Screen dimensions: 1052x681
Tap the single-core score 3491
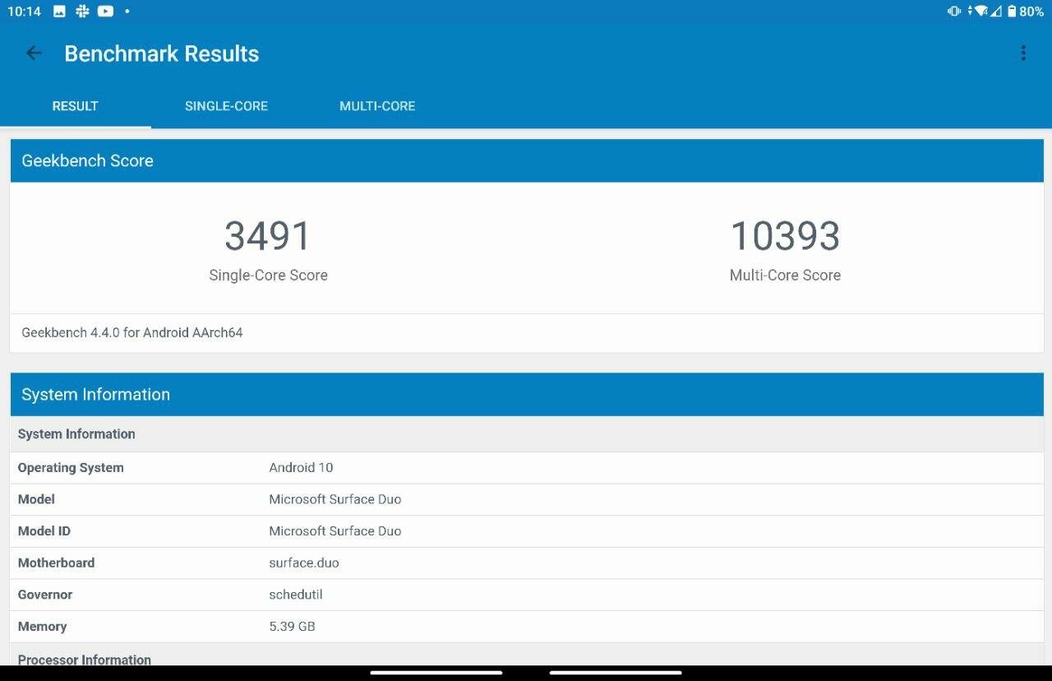click(268, 236)
